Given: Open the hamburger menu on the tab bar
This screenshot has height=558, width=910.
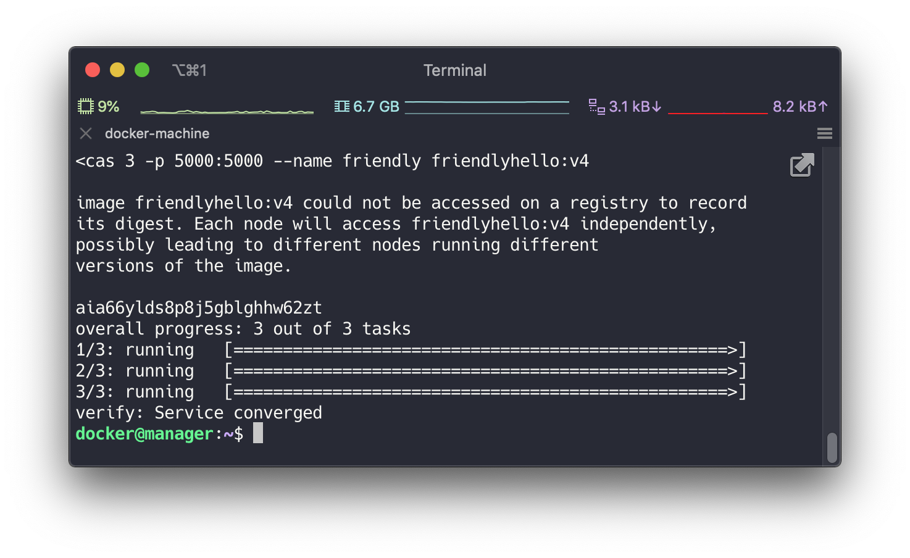Looking at the screenshot, I should (824, 133).
